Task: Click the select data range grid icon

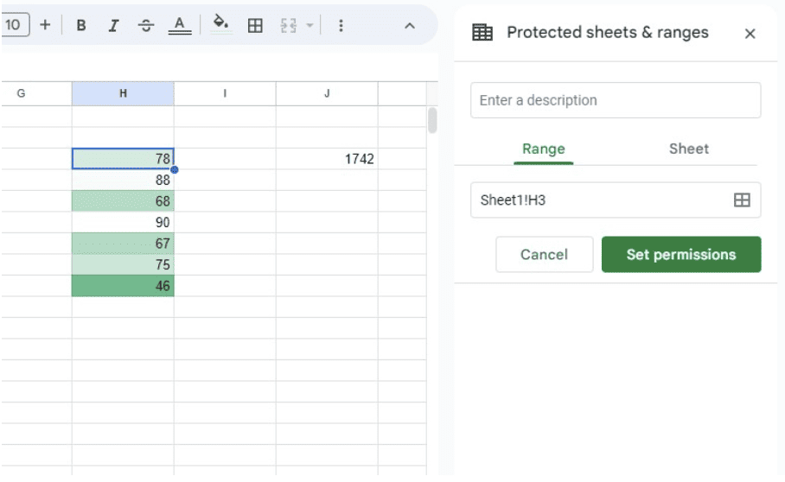Action: point(742,200)
